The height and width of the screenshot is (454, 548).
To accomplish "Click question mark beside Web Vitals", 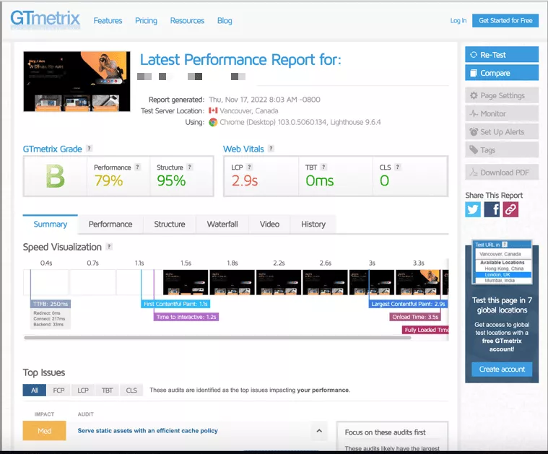I will (x=271, y=149).
